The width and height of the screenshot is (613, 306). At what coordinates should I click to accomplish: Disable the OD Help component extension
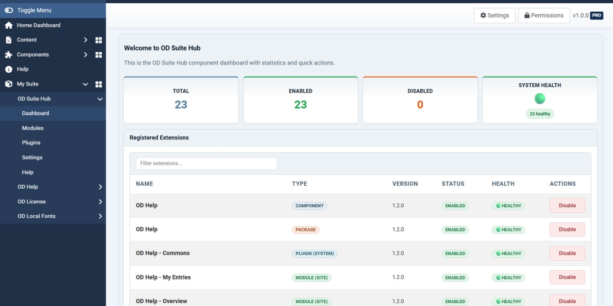[x=567, y=206]
